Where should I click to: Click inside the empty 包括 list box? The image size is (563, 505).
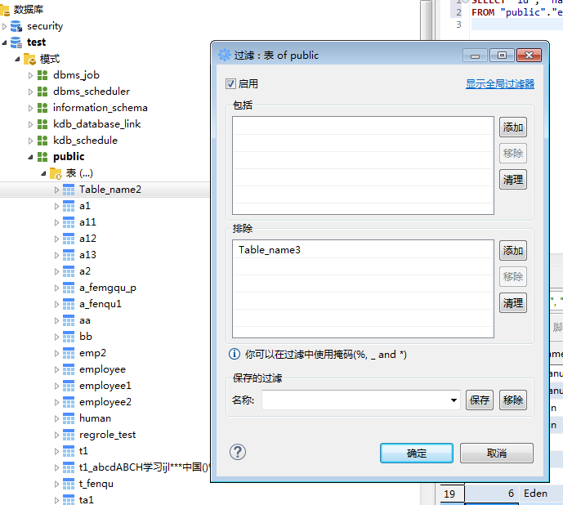pos(363,165)
